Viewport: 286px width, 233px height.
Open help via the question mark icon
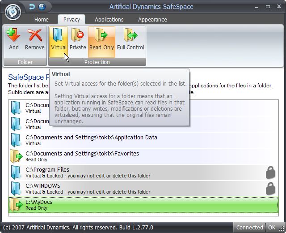(x=42, y=7)
